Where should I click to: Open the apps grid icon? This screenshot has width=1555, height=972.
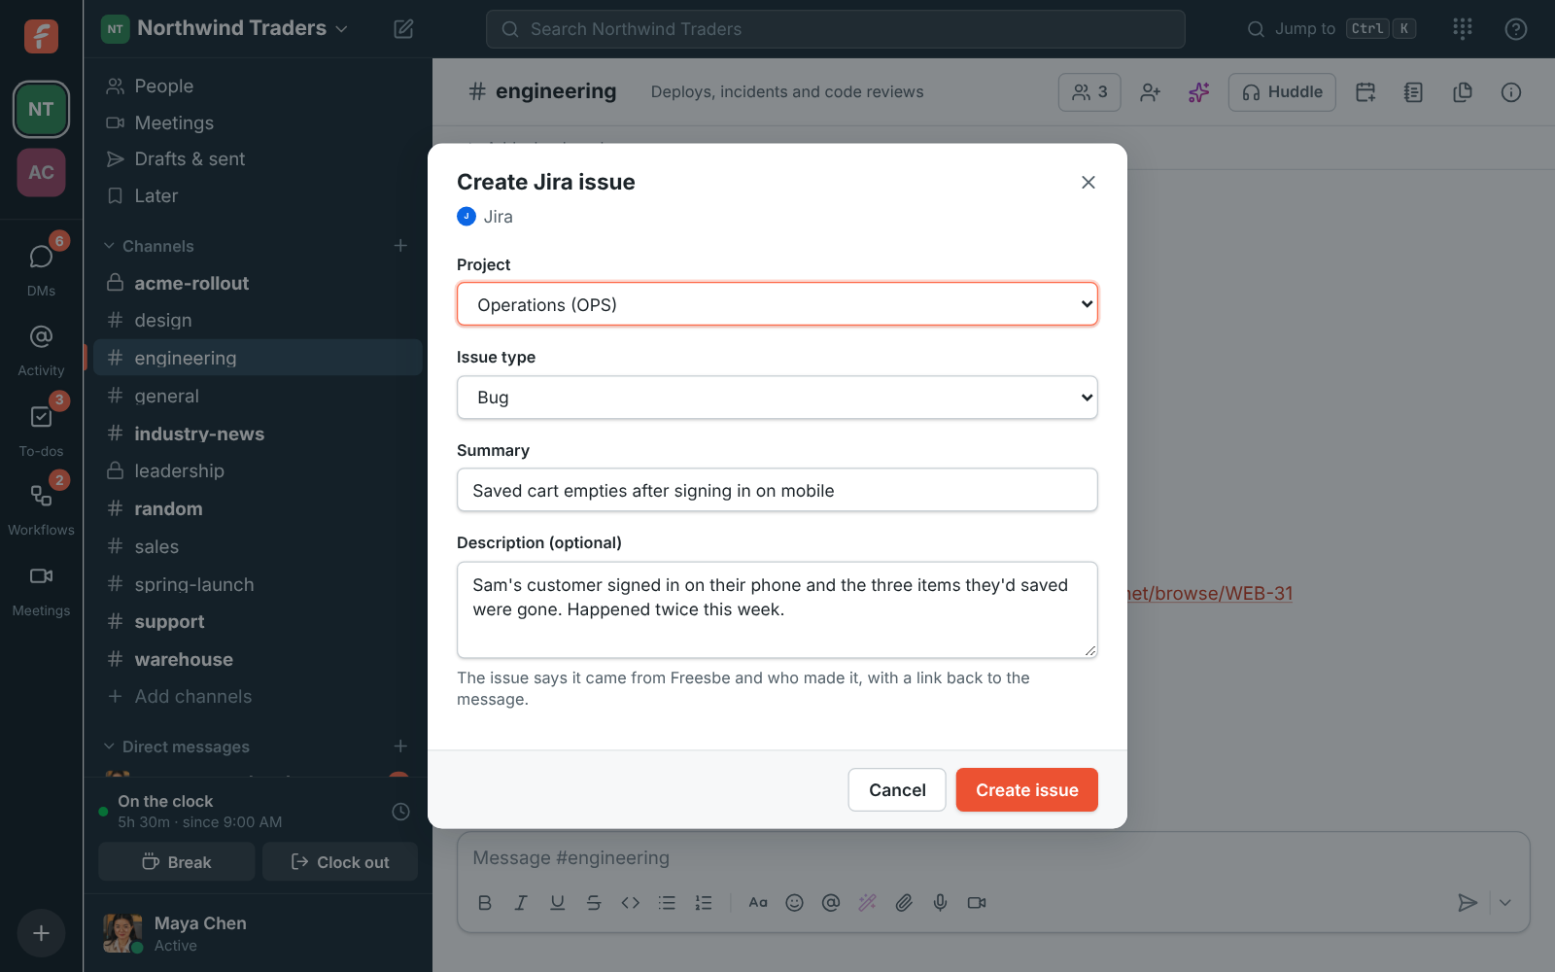pos(1463,29)
